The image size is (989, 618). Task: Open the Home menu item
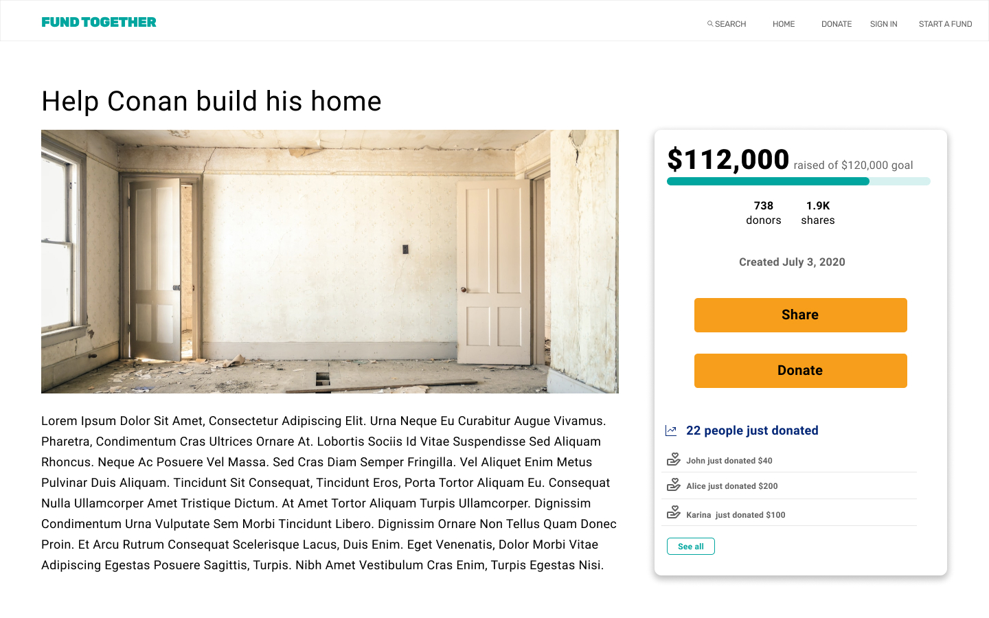click(x=784, y=24)
